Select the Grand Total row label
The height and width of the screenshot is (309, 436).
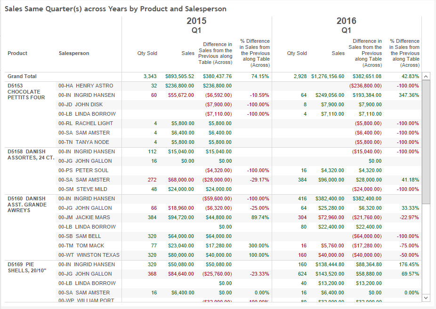coord(22,76)
